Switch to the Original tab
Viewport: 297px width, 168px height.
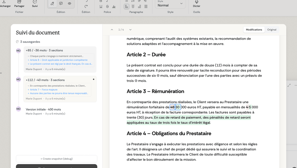[272, 30]
